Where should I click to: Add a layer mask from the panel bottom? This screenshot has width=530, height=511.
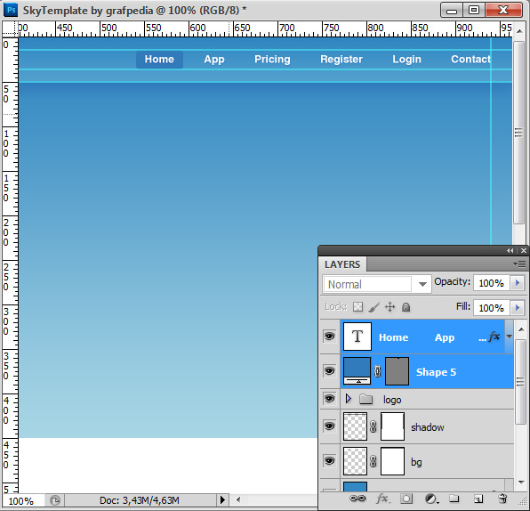tap(406, 499)
